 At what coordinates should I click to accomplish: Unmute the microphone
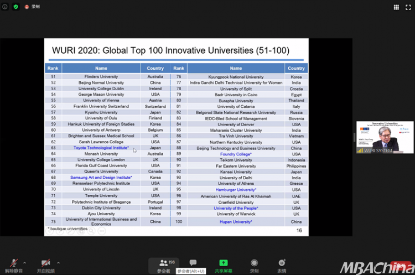(14, 266)
